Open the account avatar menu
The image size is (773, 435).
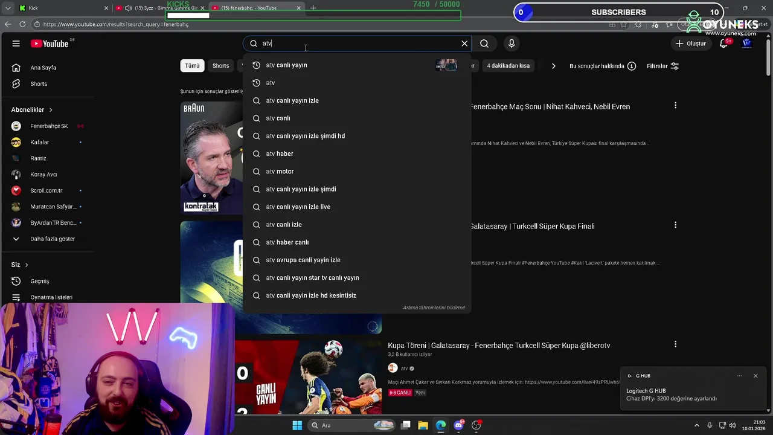(x=746, y=43)
